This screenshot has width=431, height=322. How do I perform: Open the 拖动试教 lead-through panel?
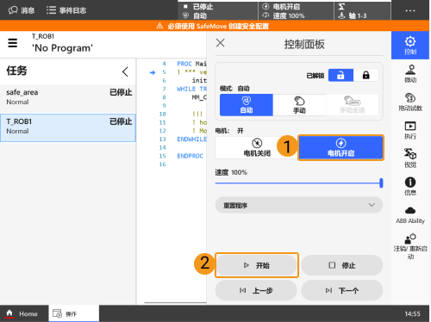pos(410,102)
